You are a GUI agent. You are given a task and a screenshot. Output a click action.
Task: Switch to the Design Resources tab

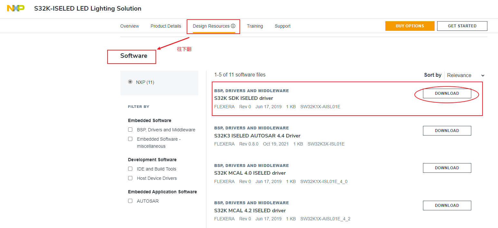click(211, 26)
